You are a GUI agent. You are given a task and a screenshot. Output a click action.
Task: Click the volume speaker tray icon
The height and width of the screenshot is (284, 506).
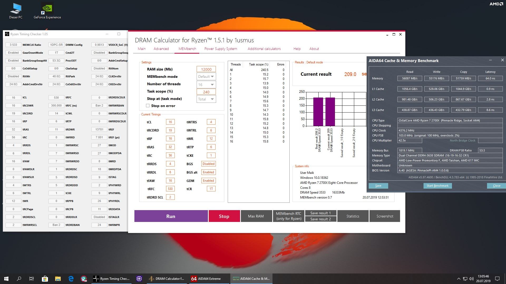point(471,278)
